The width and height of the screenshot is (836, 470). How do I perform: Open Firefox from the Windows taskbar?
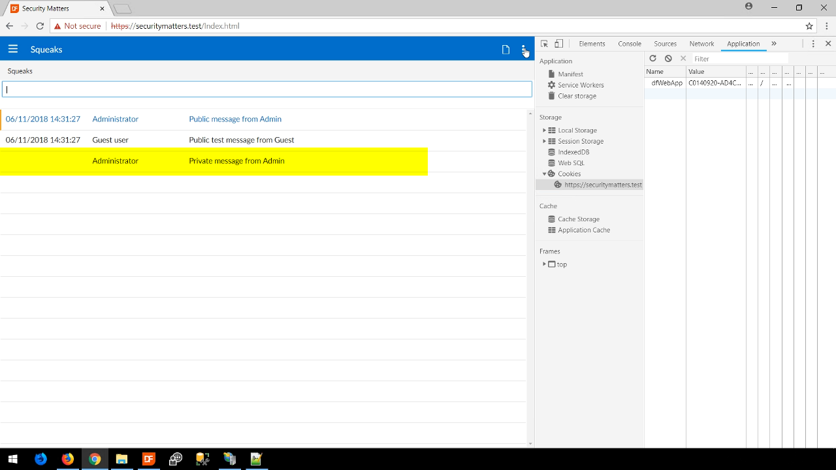point(67,459)
